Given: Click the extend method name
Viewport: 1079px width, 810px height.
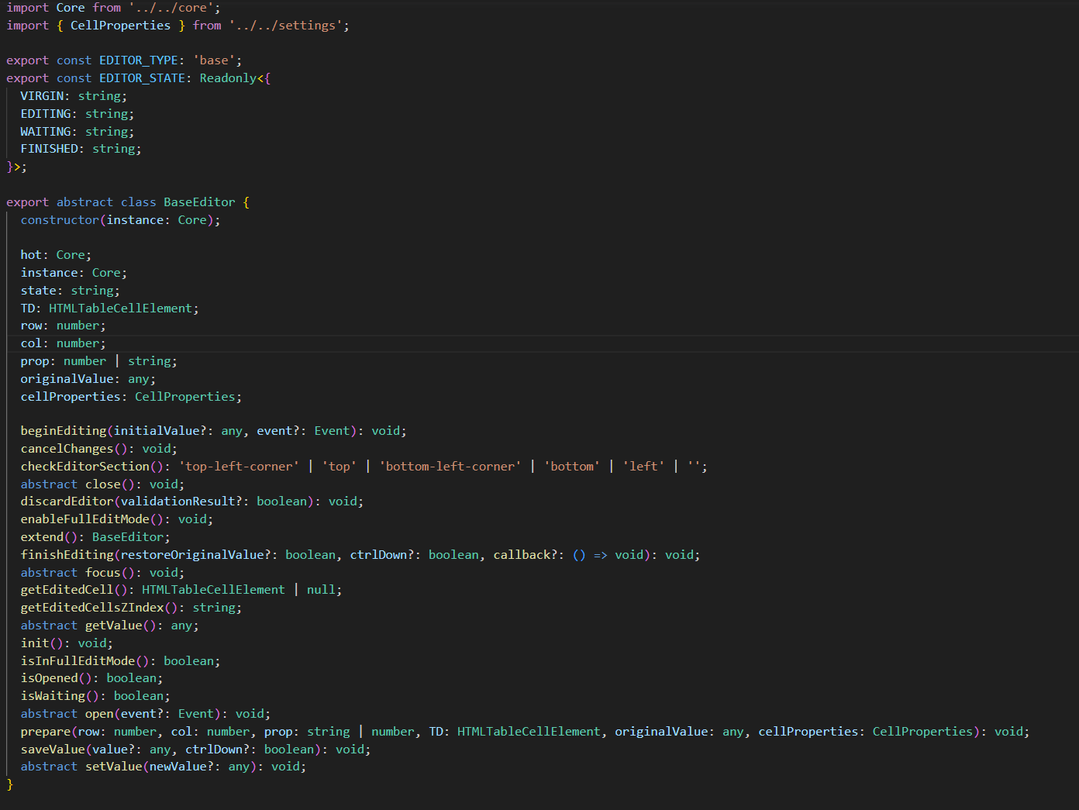Looking at the screenshot, I should (x=42, y=537).
